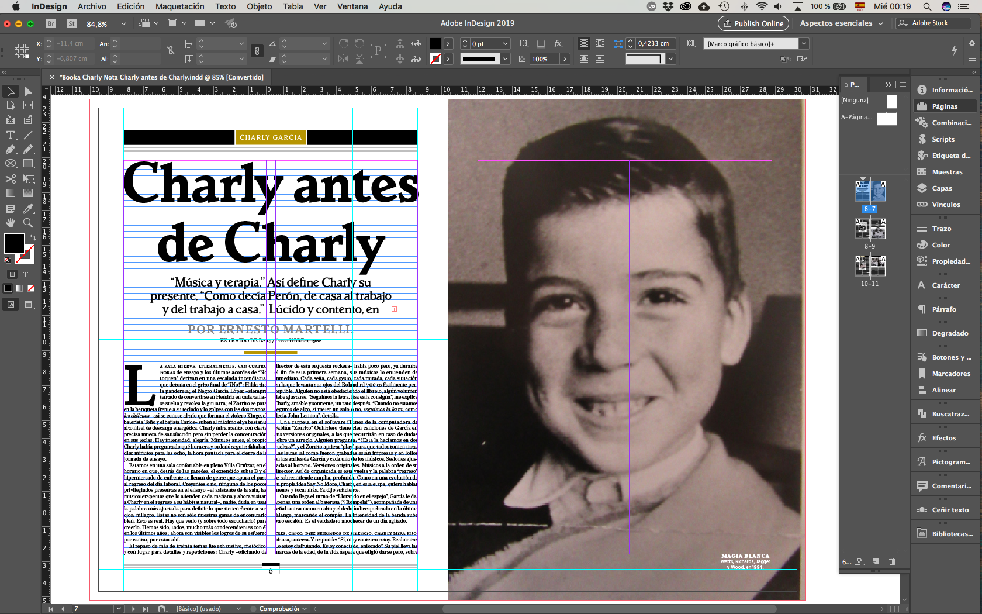This screenshot has height=614, width=982.
Task: Select the Rectangle tool
Action: (x=28, y=164)
